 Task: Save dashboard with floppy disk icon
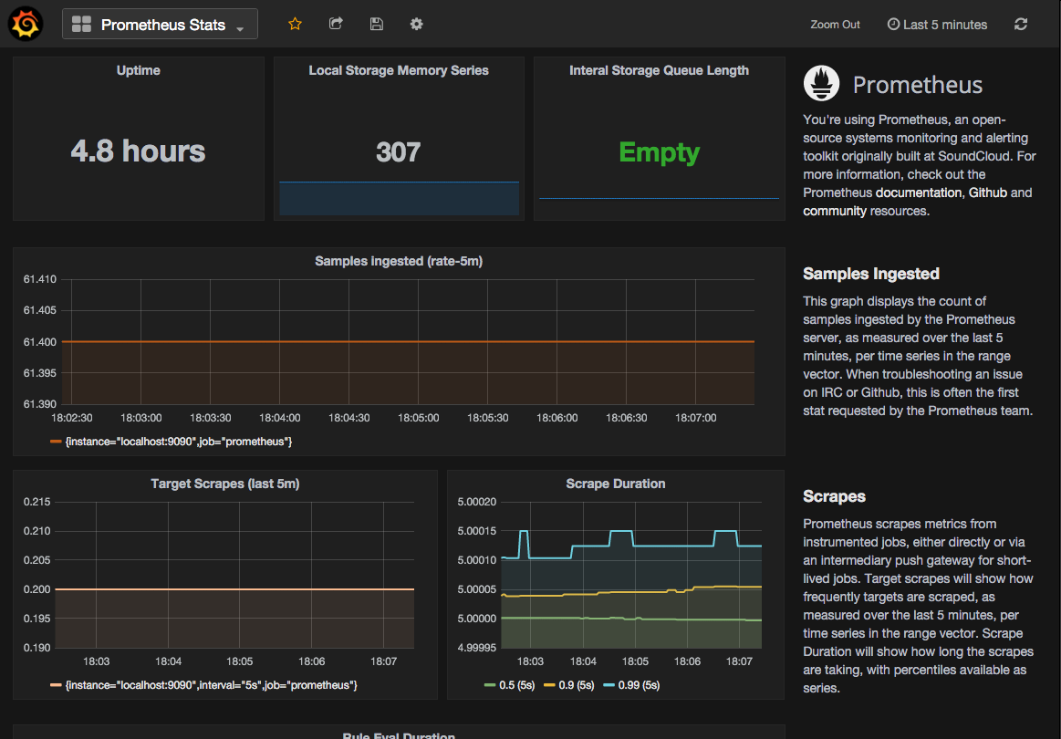click(x=376, y=24)
